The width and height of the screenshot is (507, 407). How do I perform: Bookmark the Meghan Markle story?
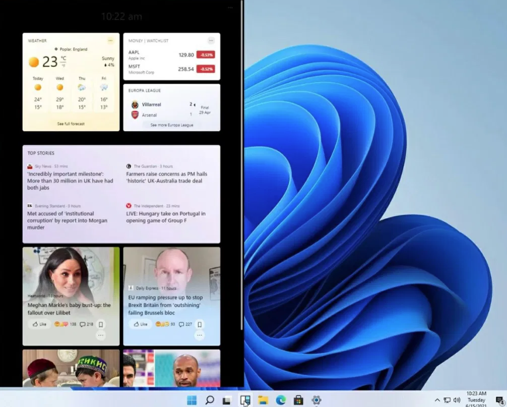tap(101, 324)
